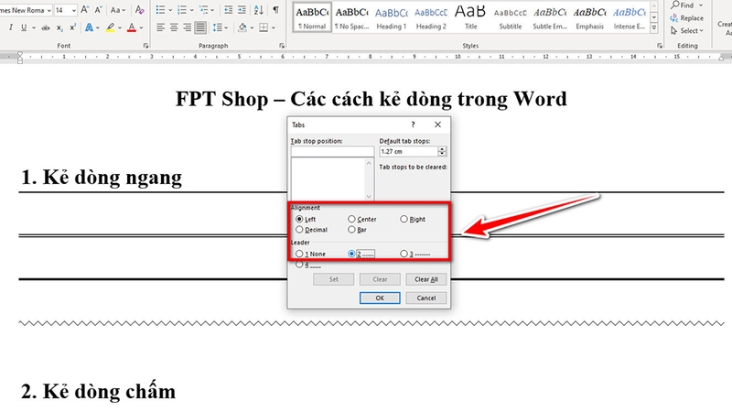
Task: Apply the Subtitle style
Action: tap(511, 17)
